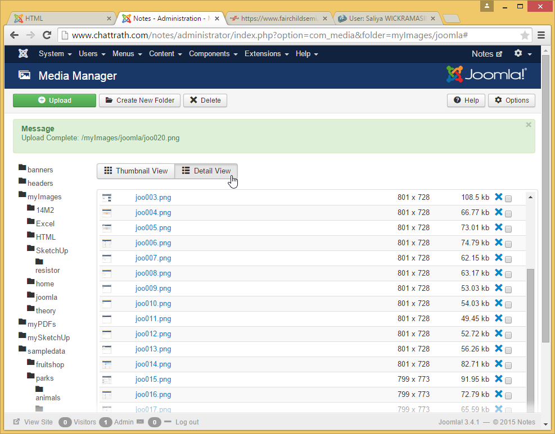Screen dimensions: 555x434
Task: Open the Extensions dropdown menu
Action: [x=266, y=54]
